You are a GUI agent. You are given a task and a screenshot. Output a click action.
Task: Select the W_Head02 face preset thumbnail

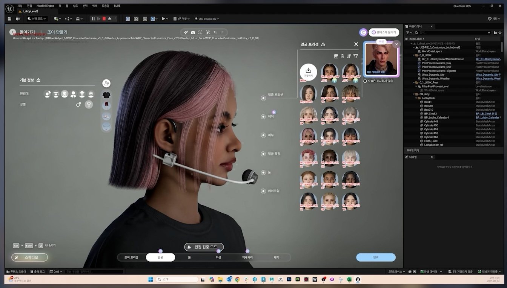click(308, 93)
